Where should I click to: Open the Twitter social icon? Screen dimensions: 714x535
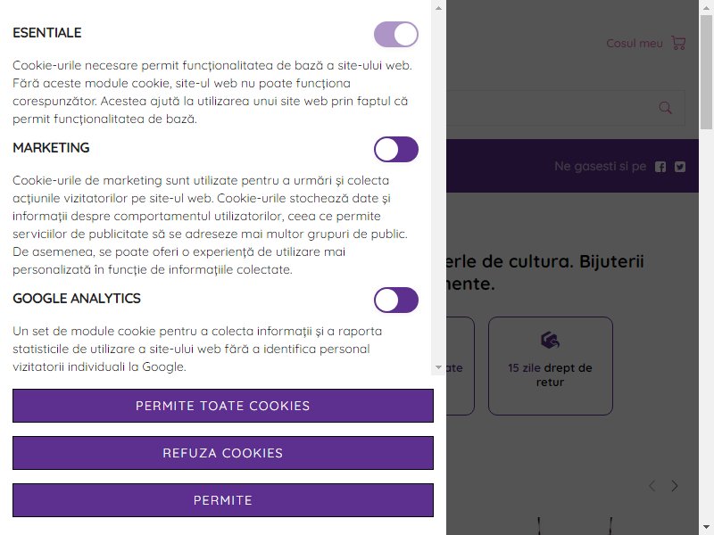(680, 167)
